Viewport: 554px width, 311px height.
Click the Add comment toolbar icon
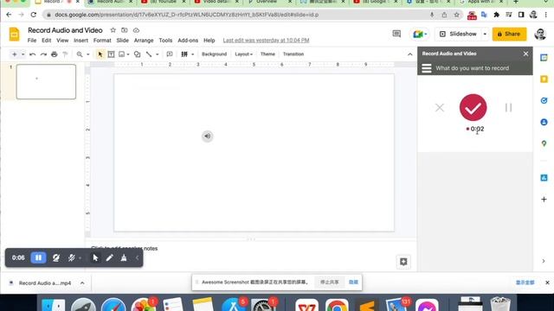170,54
